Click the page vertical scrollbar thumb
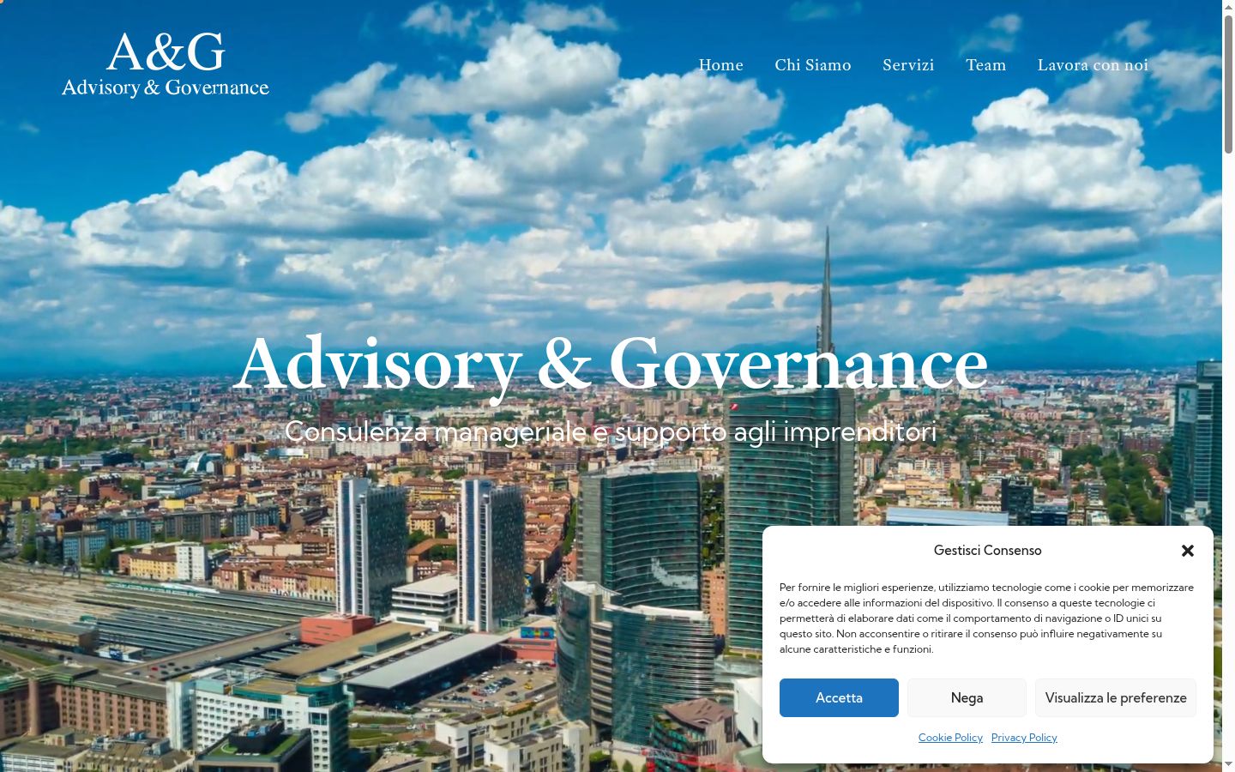 [1228, 84]
